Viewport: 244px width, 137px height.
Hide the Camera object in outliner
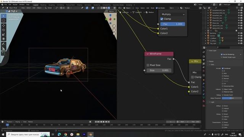pos(239,36)
